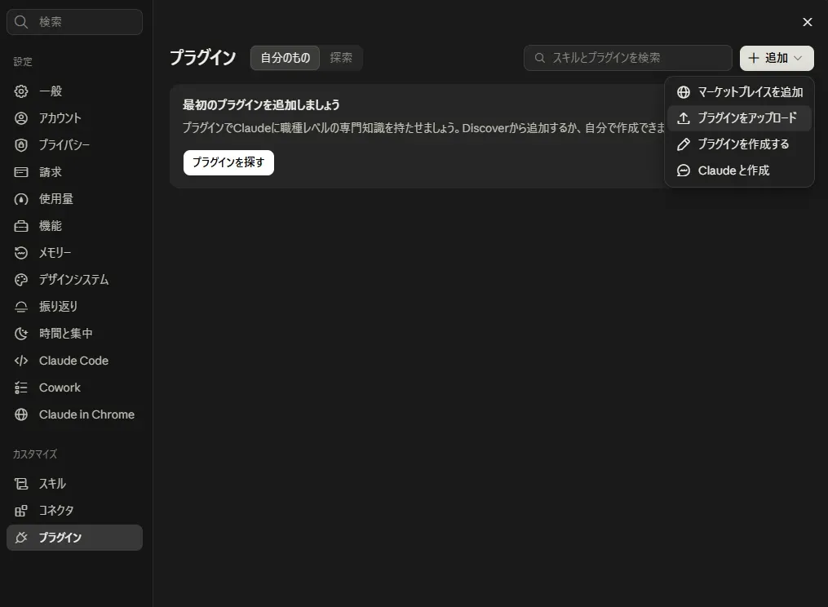Click the code brackets icon beside Claude Code
The width and height of the screenshot is (828, 607).
click(x=21, y=361)
